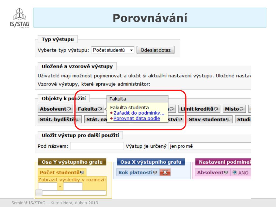The height and width of the screenshot is (207, 276).
Task: Click the Rok platnosti item on the X axis
Action: tap(138, 172)
